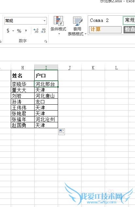135x207 pixels.
Task: Expand the currency format dropdown arrow
Action: coord(13,31)
